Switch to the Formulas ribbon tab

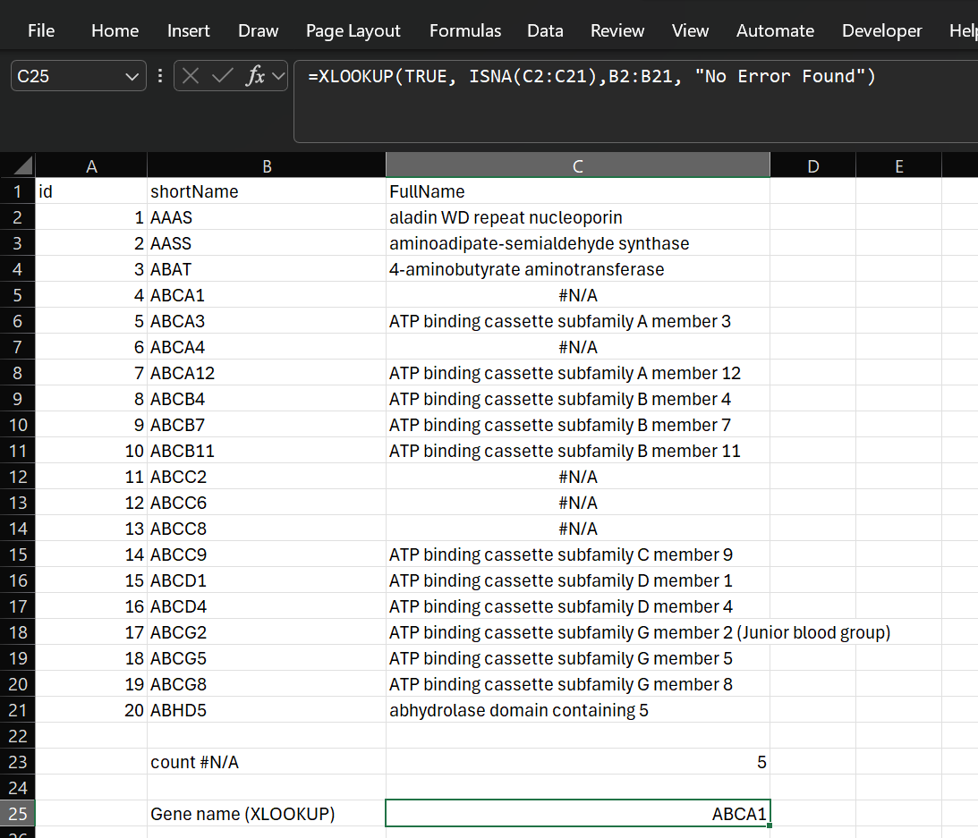click(464, 30)
